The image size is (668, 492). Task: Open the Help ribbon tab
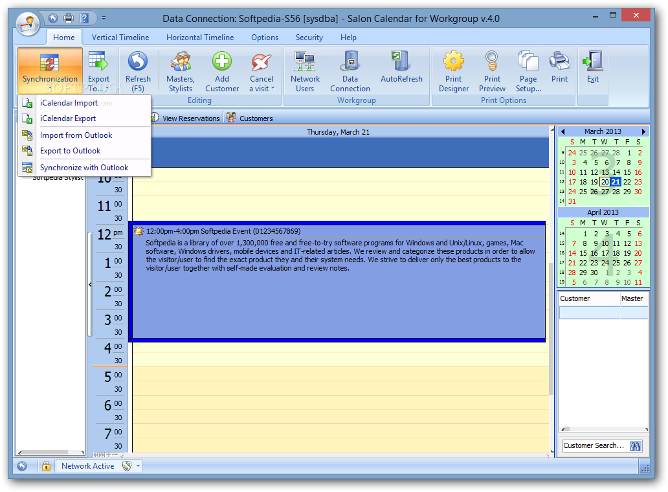pyautogui.click(x=348, y=38)
